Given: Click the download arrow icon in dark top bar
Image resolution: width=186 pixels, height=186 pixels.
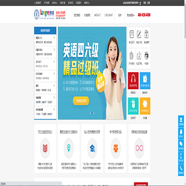Looking at the screenshot, I should coord(140,3).
